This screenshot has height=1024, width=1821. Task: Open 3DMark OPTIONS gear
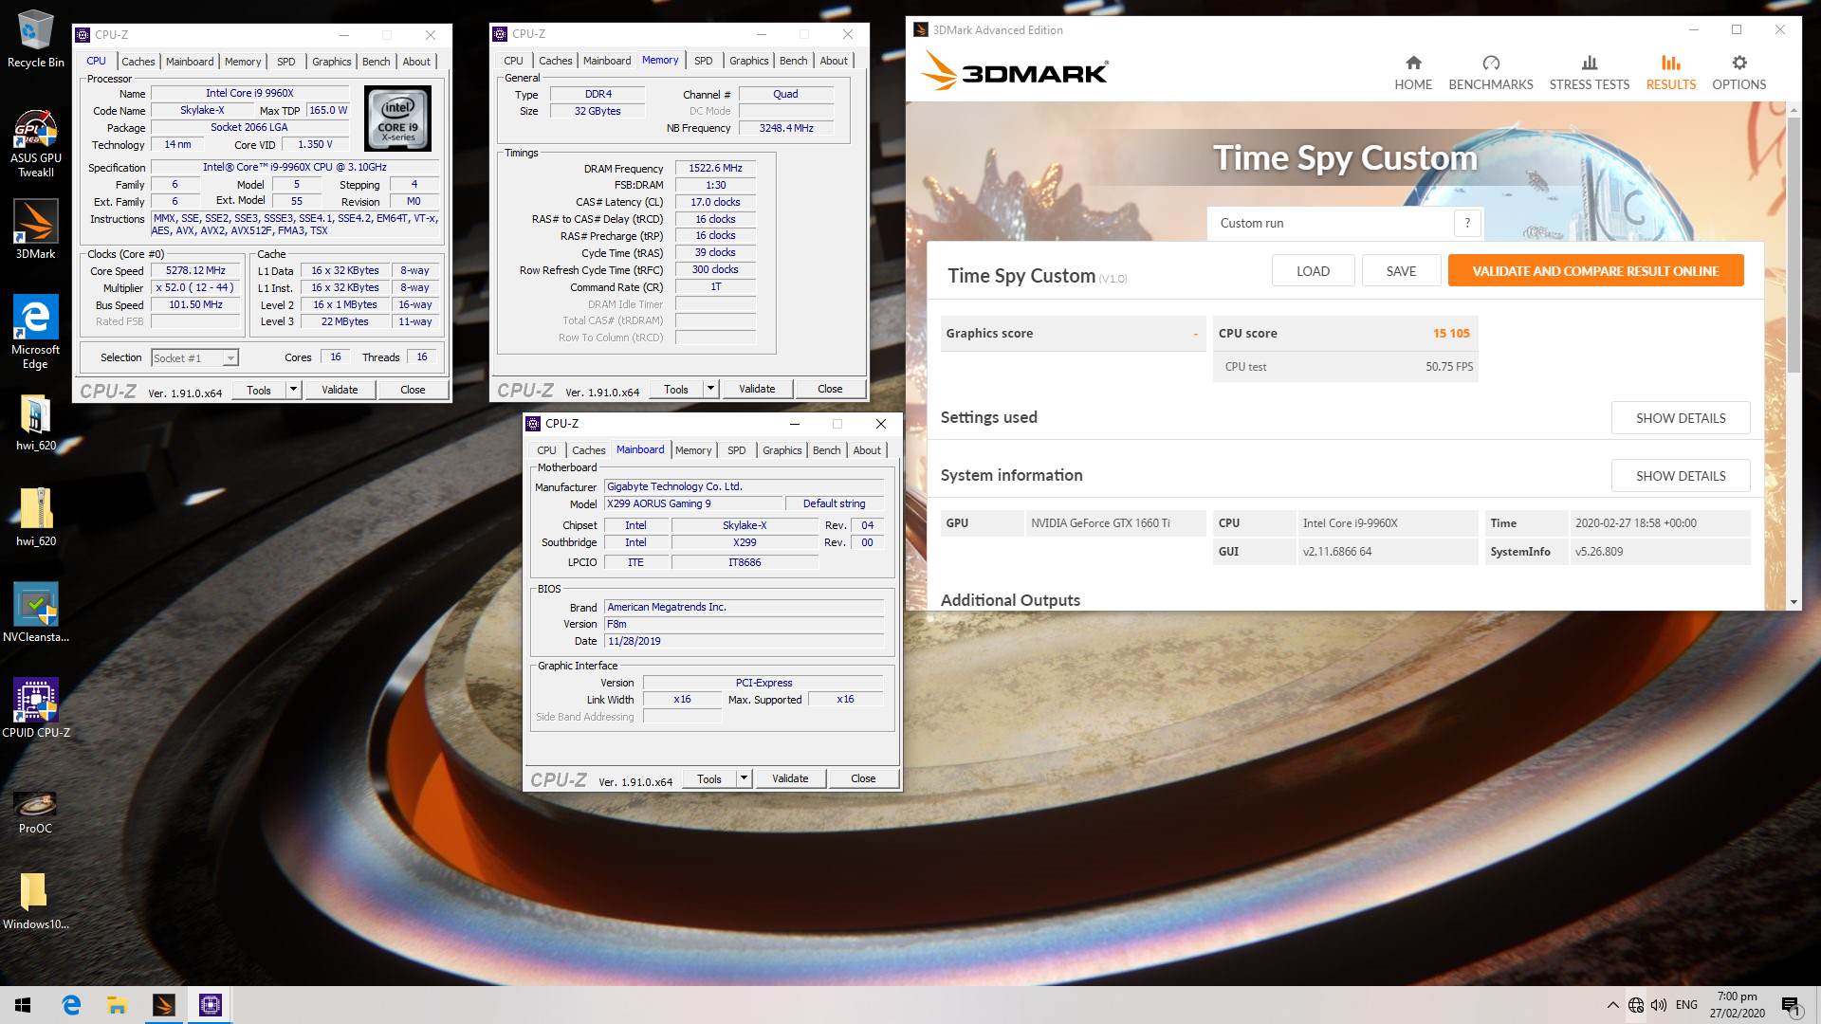coord(1738,72)
